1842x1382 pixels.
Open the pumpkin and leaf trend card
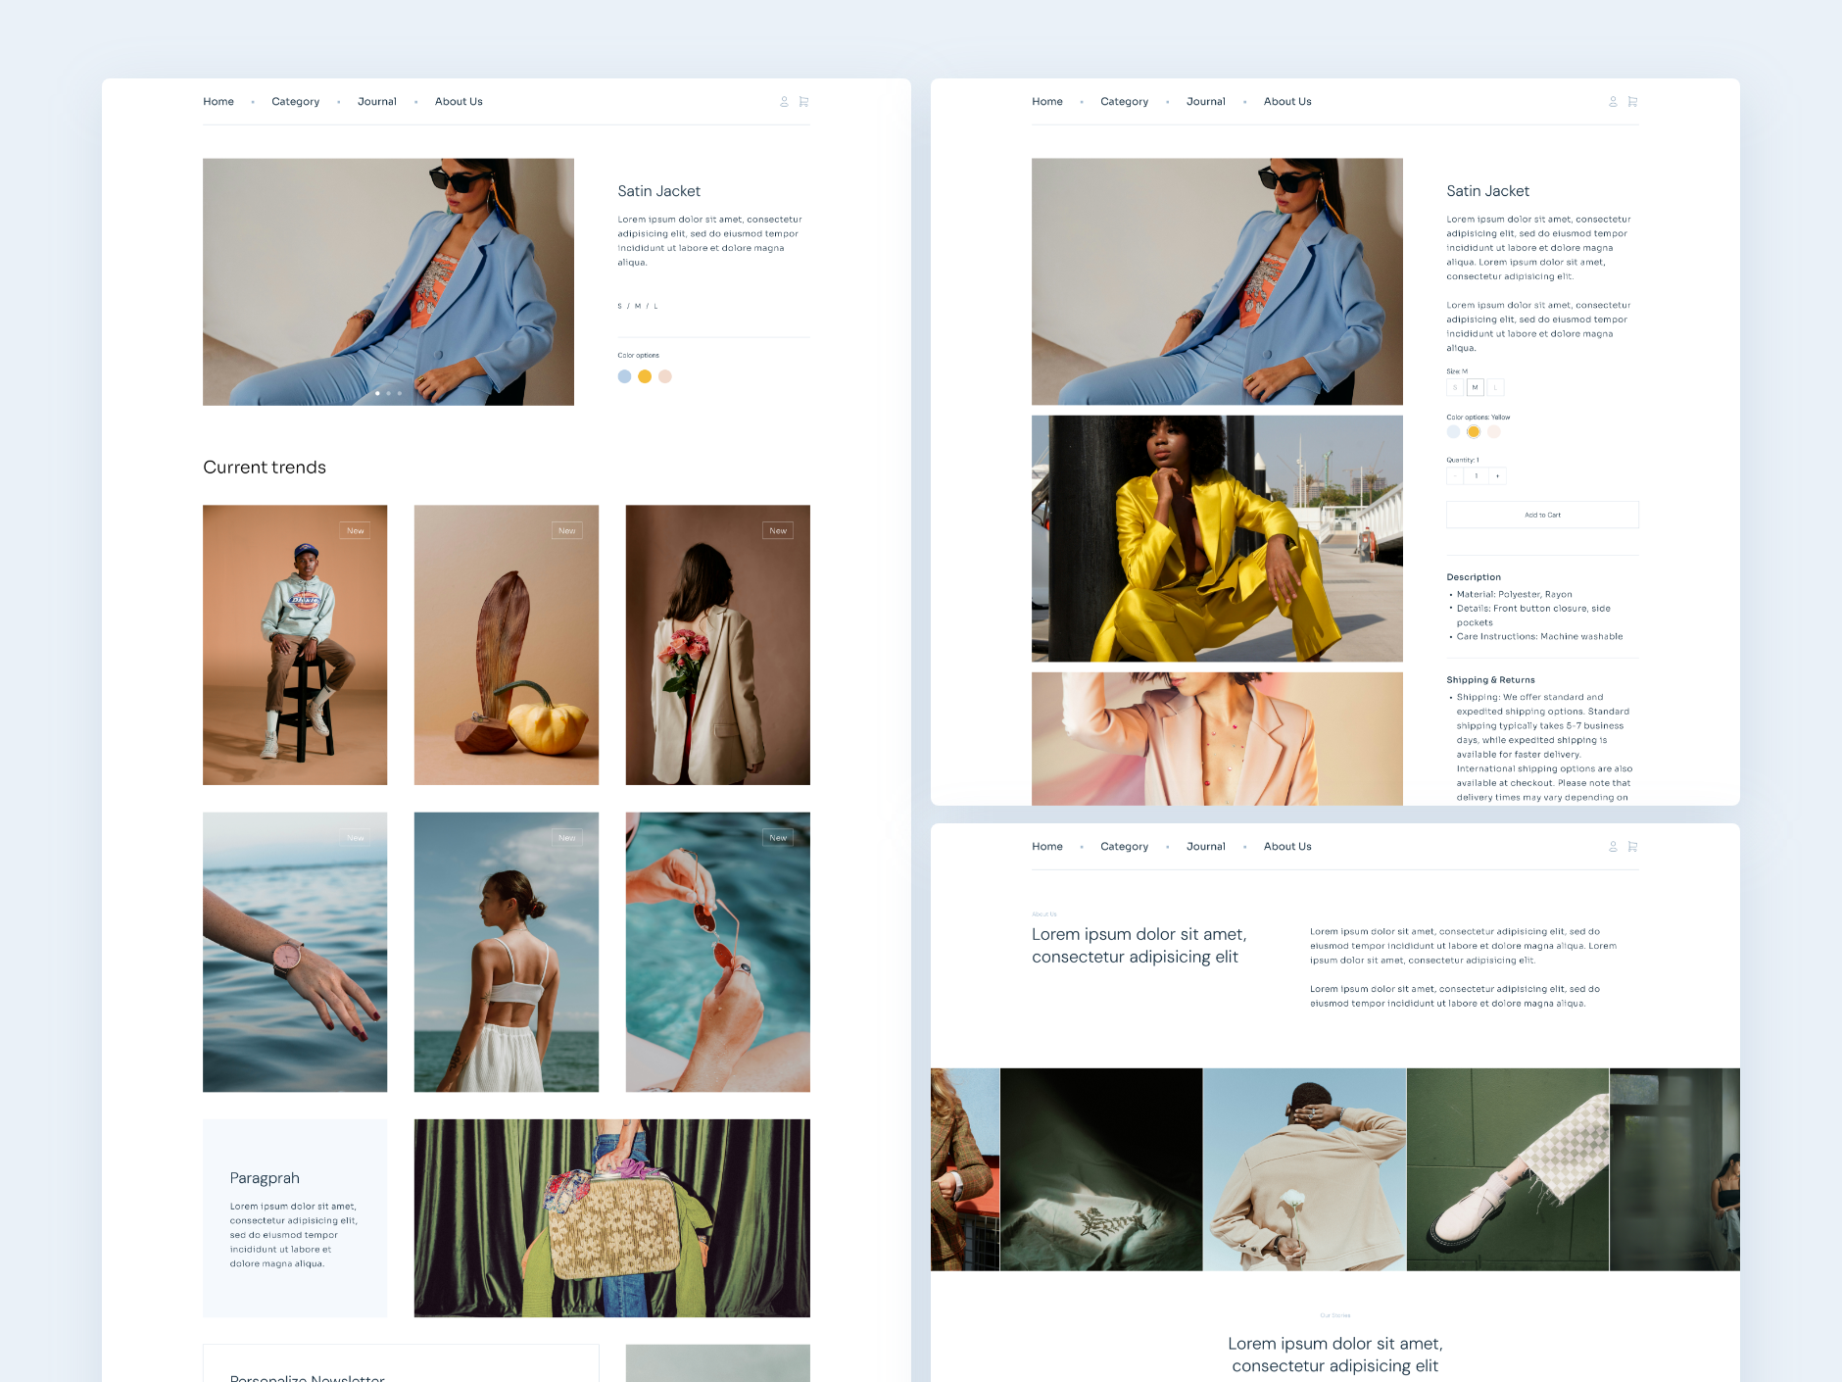click(x=506, y=645)
